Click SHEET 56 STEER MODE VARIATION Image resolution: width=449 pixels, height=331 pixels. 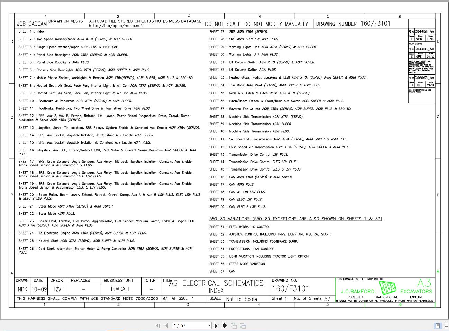click(237, 264)
